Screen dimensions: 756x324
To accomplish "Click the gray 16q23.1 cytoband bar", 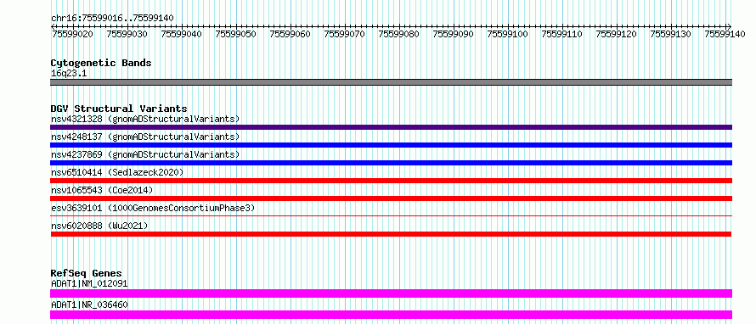I will tap(391, 82).
